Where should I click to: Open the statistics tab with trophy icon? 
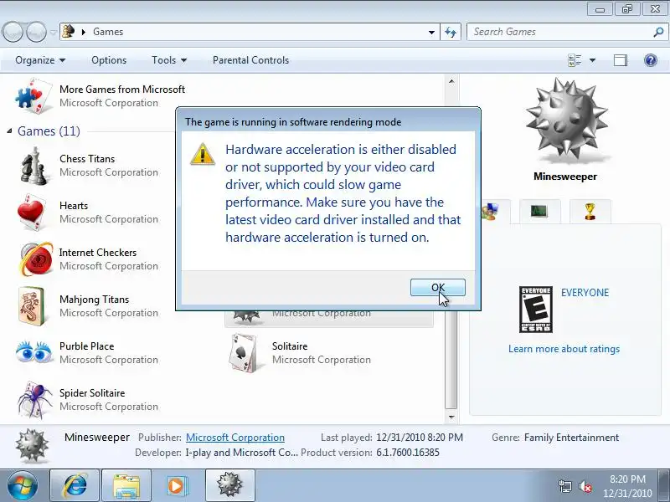590,212
